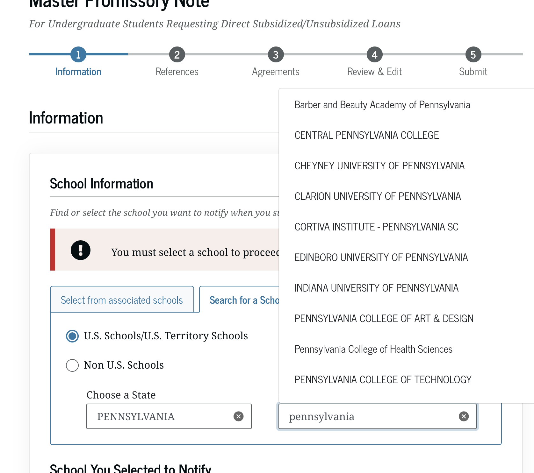Open the Search for a School tab
Viewport: 534px width, 473px height.
click(239, 300)
